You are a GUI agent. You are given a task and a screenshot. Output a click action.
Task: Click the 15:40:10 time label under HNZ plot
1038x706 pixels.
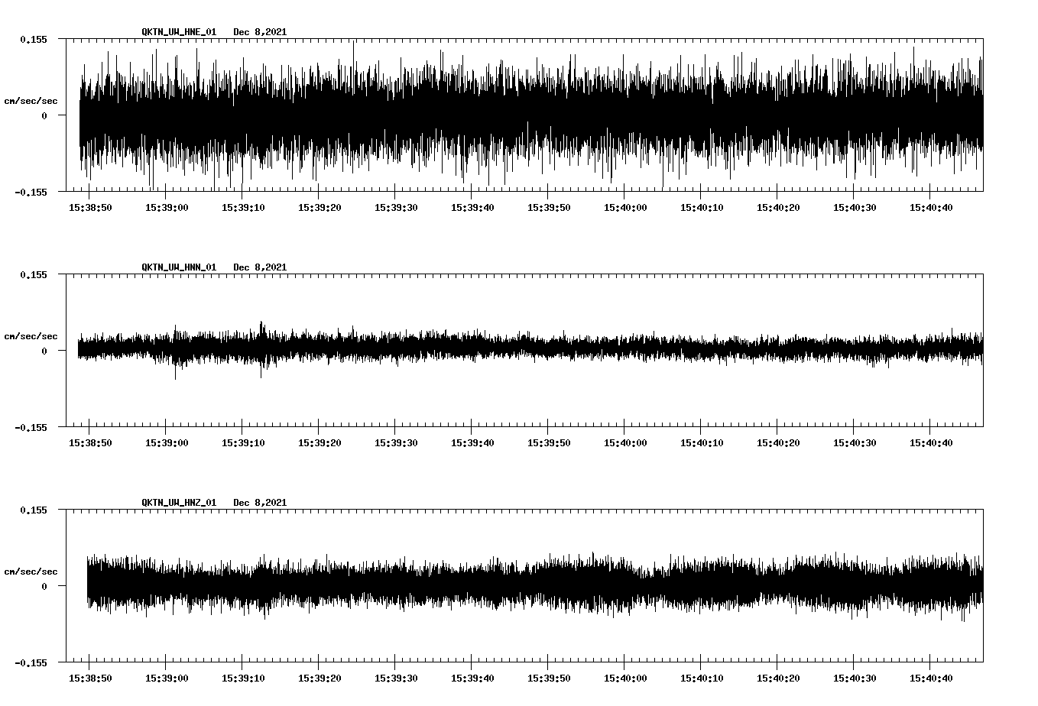[702, 678]
